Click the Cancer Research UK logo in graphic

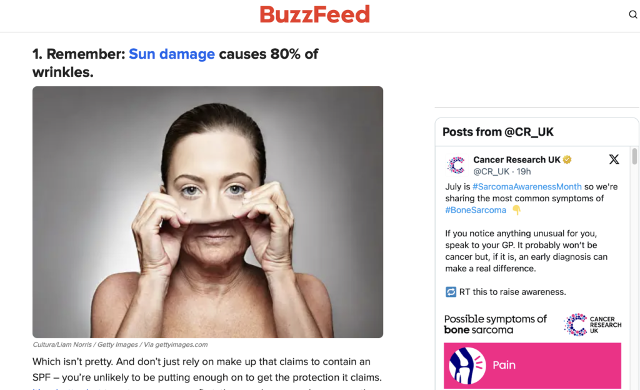592,325
